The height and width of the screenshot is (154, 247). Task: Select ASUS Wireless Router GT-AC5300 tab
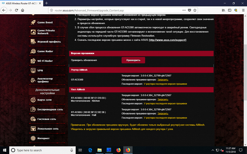click(x=22, y=3)
